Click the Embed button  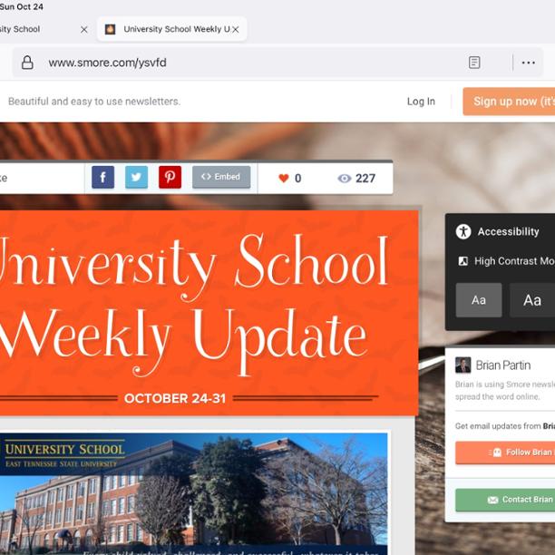[x=221, y=178]
